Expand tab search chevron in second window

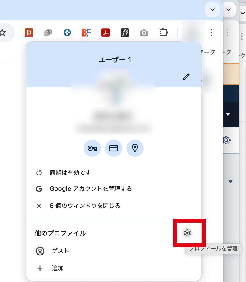pyautogui.click(x=228, y=10)
